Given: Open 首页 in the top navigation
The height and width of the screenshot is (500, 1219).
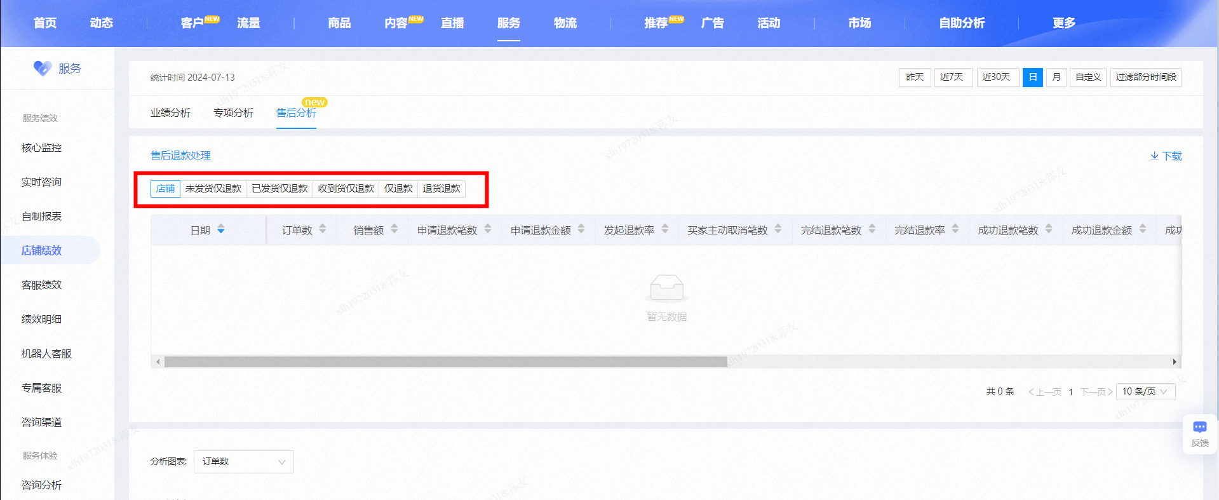Looking at the screenshot, I should 45,23.
